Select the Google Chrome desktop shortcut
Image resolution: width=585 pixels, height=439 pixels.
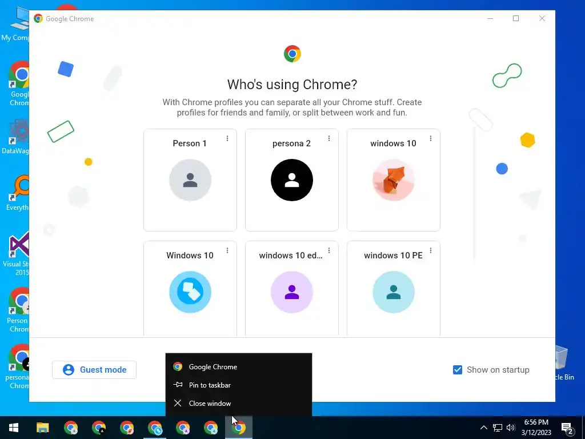tap(18, 84)
